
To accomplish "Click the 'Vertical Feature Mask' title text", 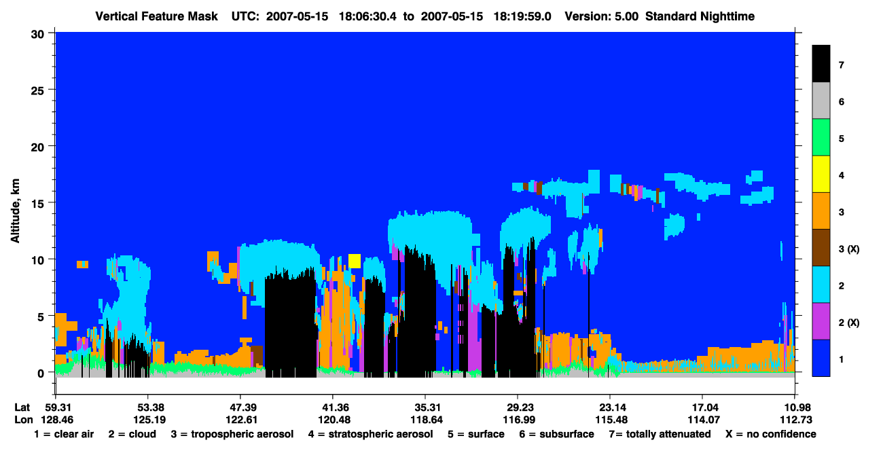I will coord(158,16).
